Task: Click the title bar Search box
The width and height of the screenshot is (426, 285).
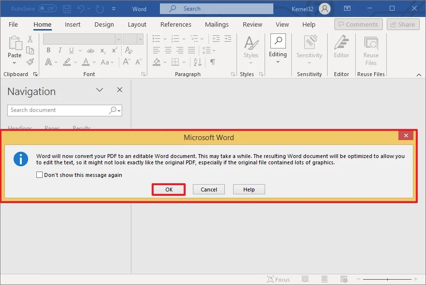Action: [217, 9]
